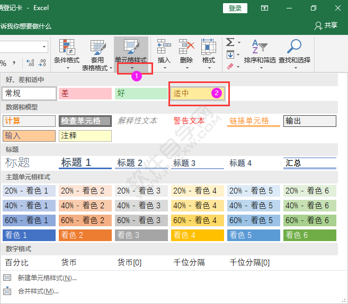This screenshot has width=348, height=304.
Task: Expand the number format combo box
Action: point(44,47)
